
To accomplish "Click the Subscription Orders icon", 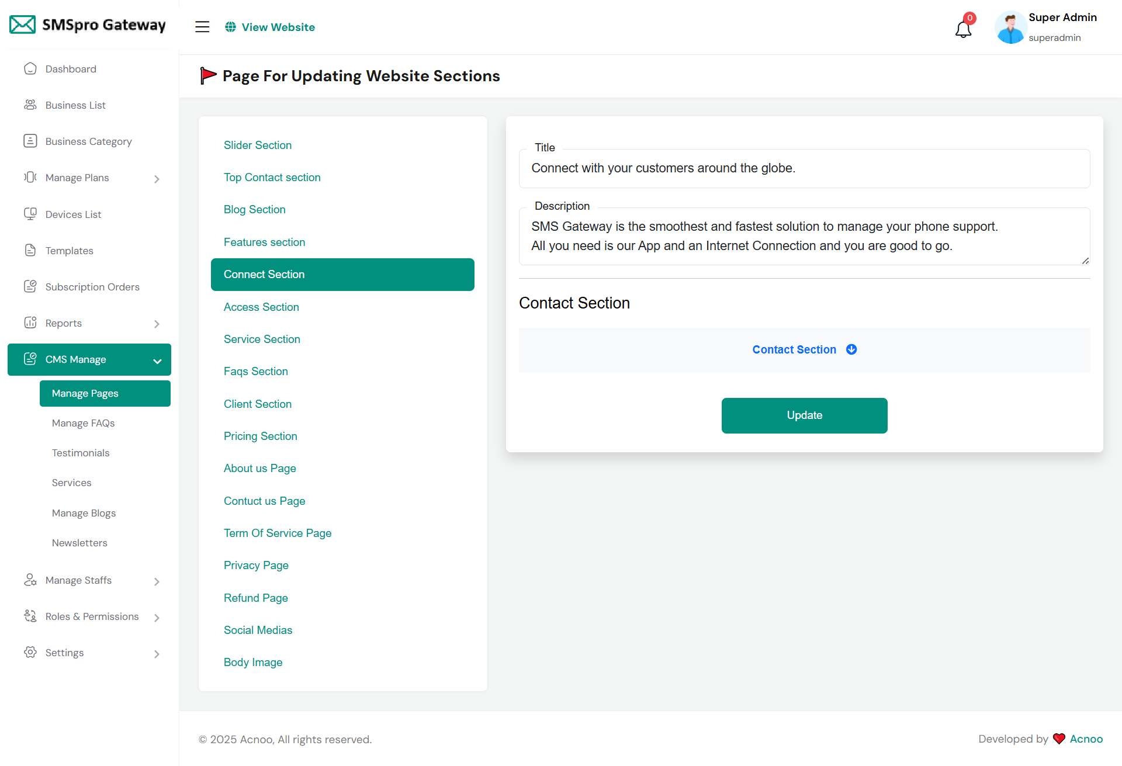I will click(x=30, y=286).
